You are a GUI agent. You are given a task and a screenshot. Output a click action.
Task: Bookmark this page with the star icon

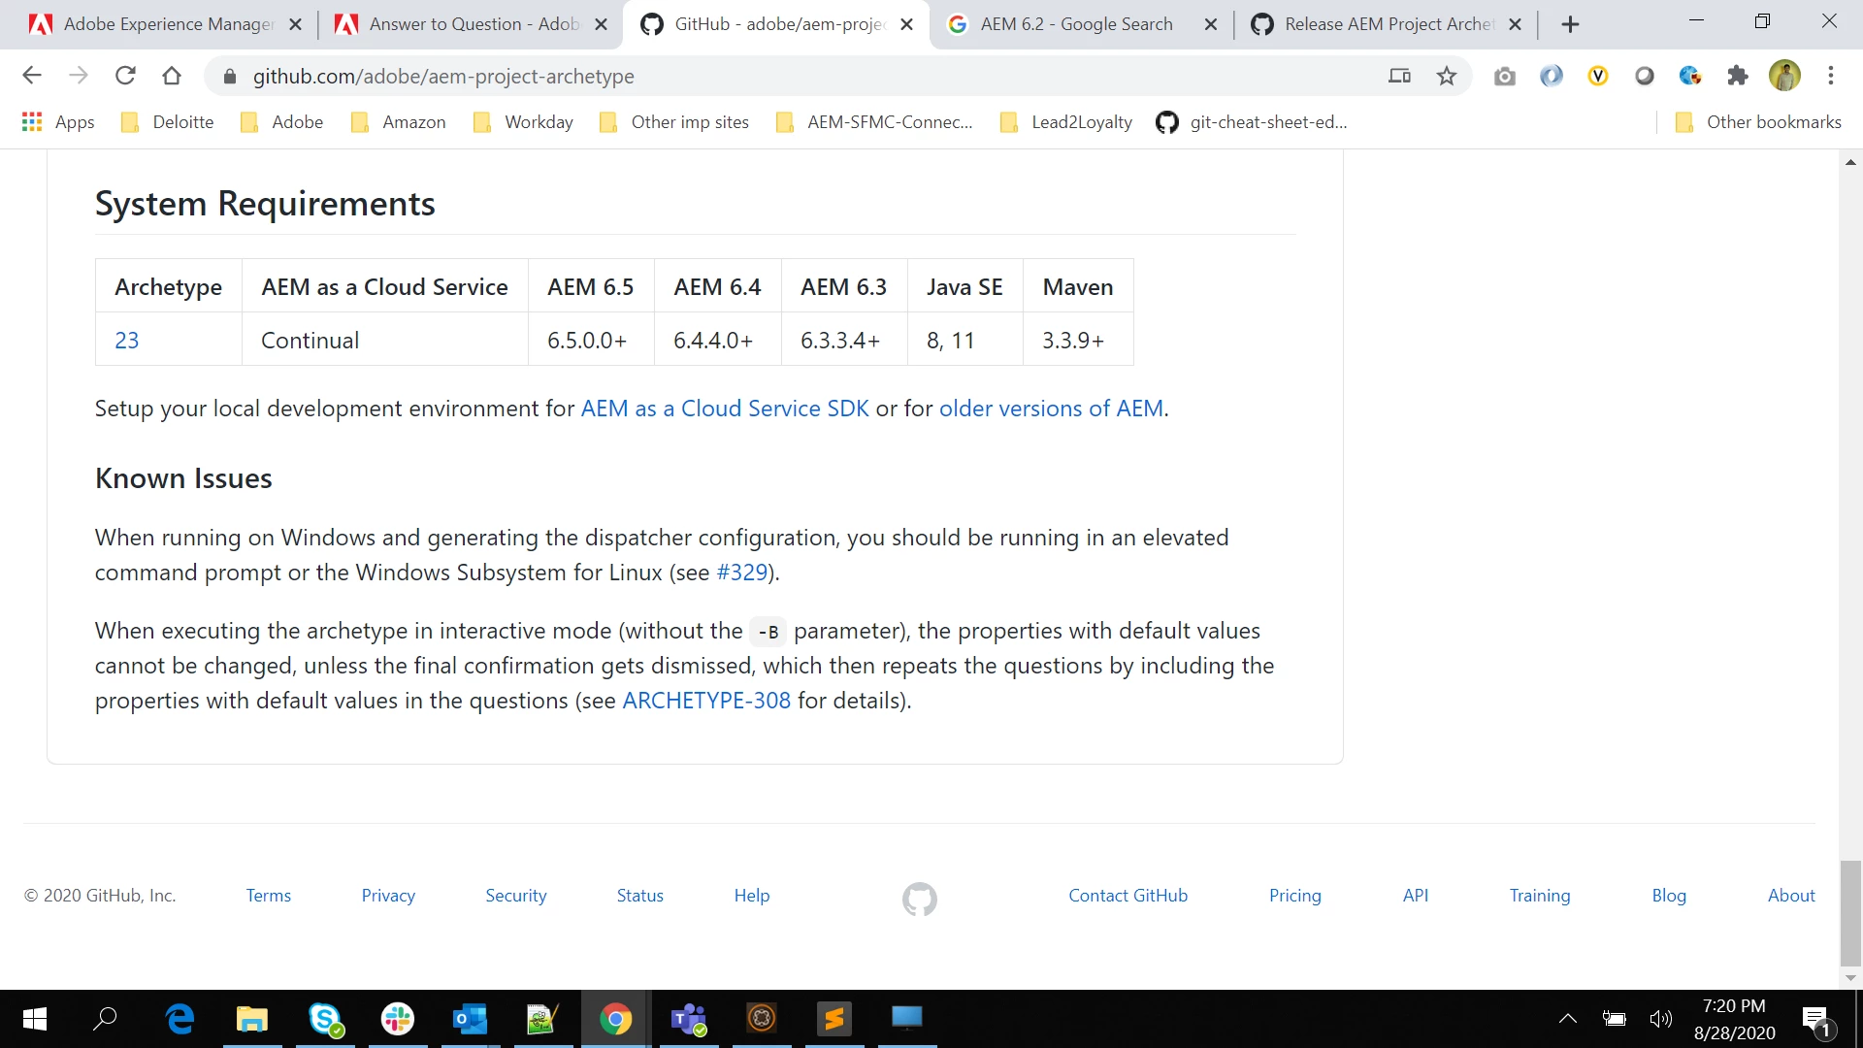click(1446, 76)
